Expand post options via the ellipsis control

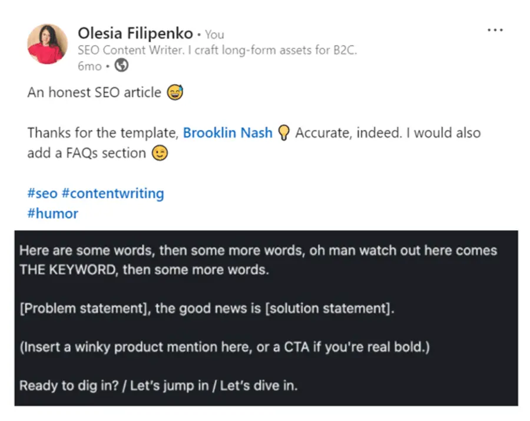point(495,29)
